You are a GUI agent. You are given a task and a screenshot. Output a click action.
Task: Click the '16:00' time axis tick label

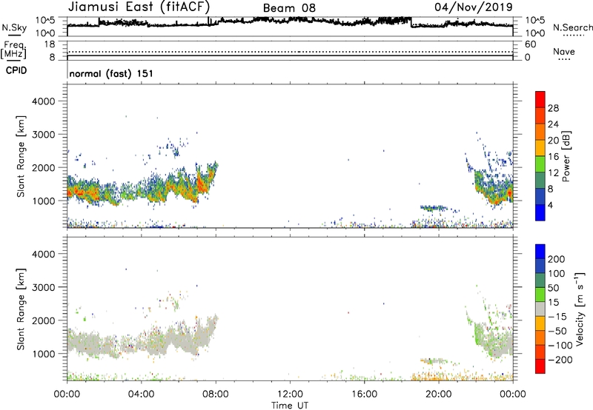(x=364, y=394)
